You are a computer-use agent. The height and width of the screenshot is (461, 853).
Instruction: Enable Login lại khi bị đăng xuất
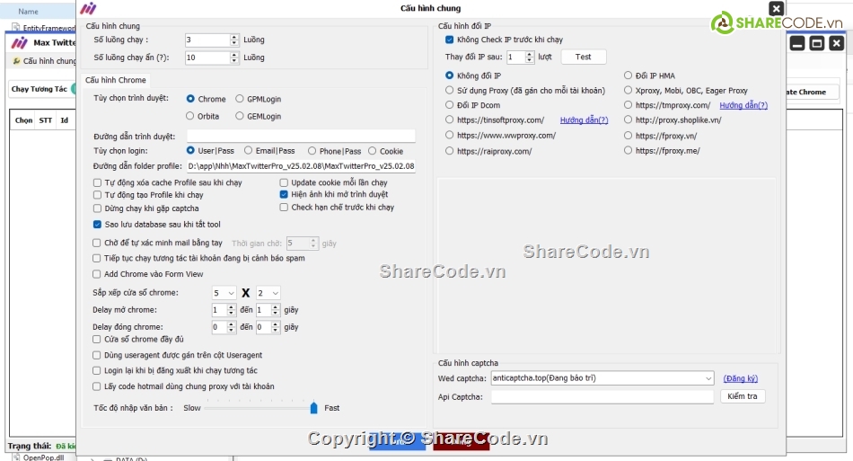pyautogui.click(x=97, y=370)
